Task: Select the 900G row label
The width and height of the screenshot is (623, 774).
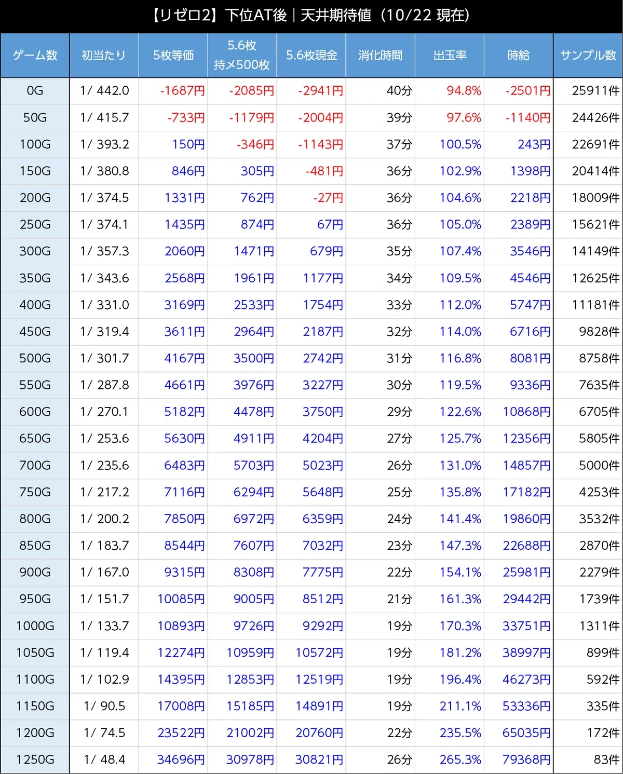Action: tap(35, 572)
